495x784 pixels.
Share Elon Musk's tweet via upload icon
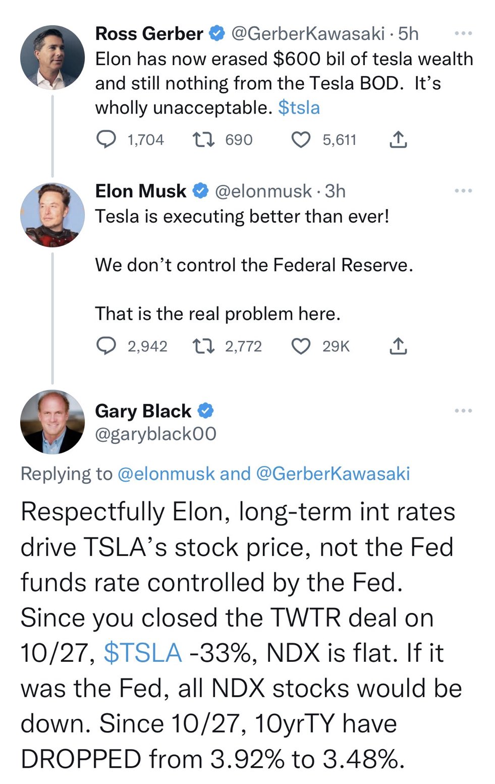[398, 346]
